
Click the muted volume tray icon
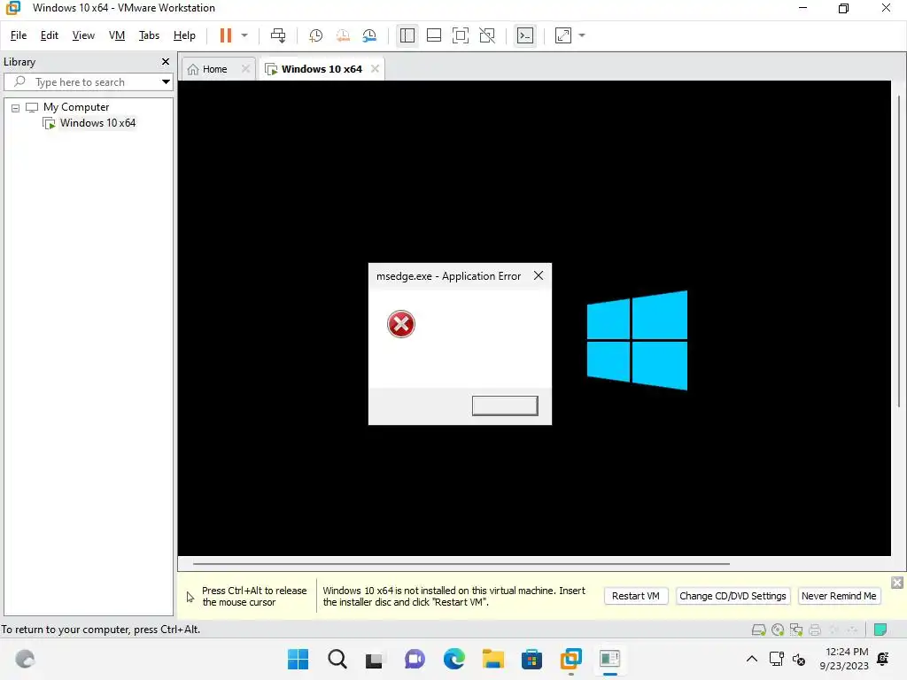[799, 659]
